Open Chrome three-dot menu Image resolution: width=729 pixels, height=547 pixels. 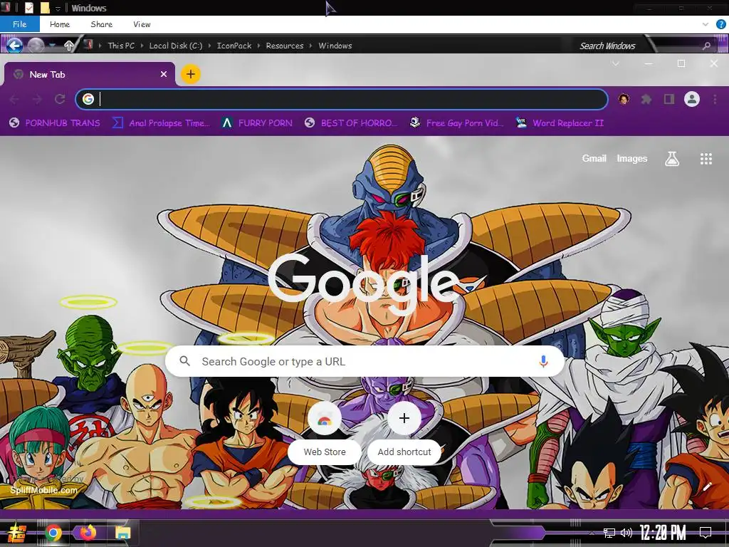(x=715, y=99)
